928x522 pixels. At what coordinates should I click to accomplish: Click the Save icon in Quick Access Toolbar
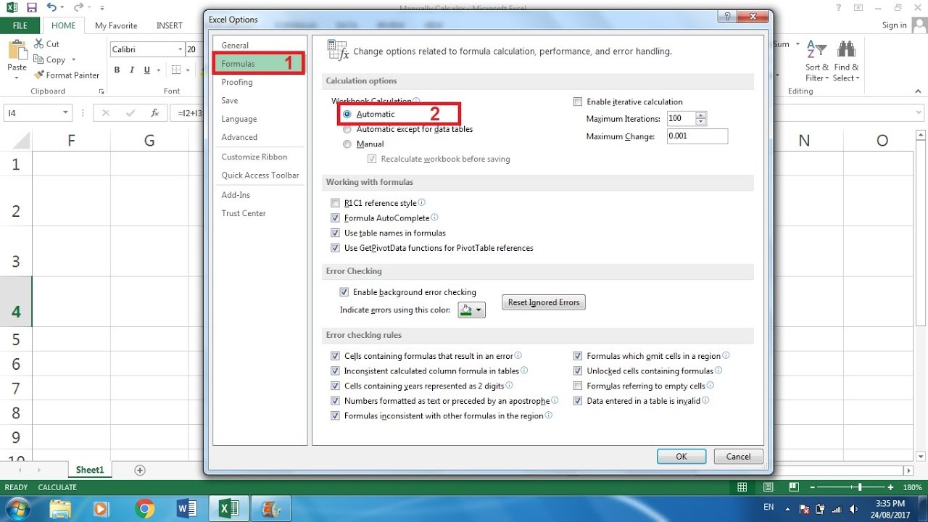(30, 7)
